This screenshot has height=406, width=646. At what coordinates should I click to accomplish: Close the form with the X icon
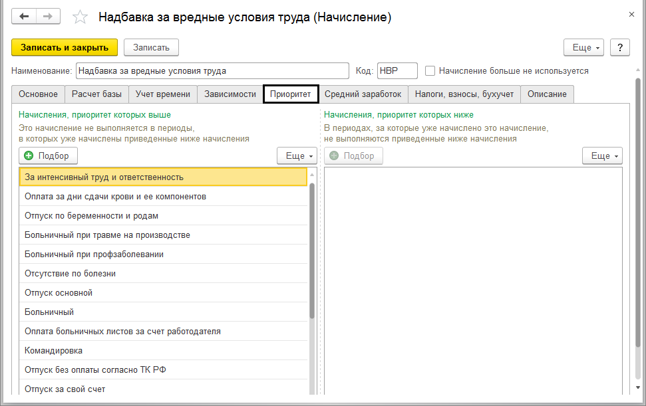(631, 13)
